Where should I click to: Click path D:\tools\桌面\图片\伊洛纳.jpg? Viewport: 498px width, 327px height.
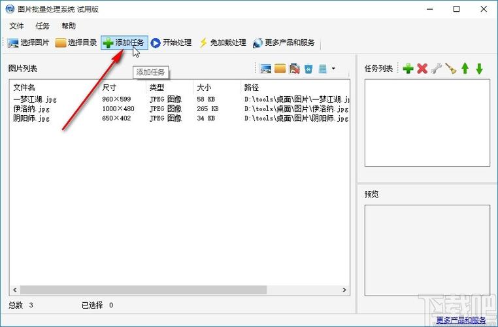pos(297,109)
